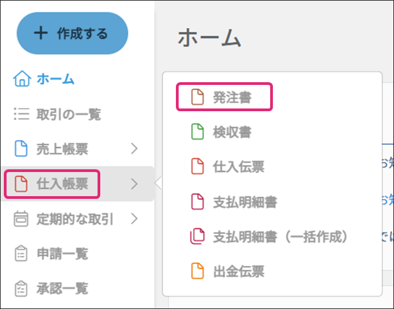
Task: Select the house icon beside ホーム
Action: tap(22, 79)
